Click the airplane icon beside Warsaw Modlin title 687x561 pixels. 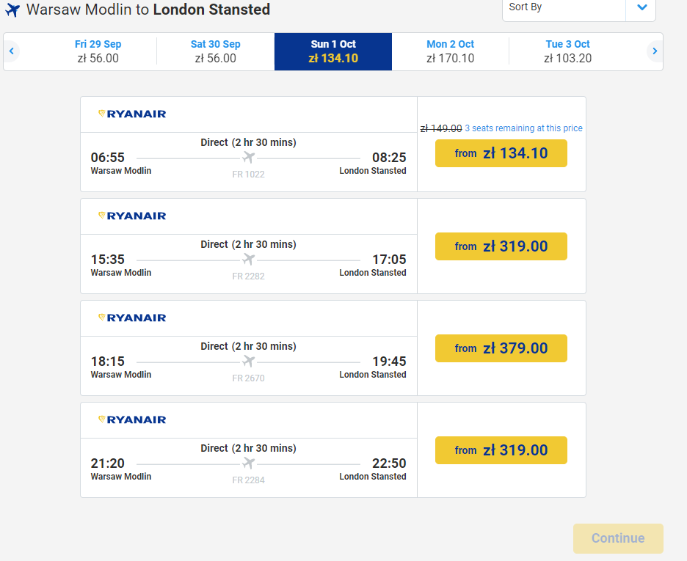click(12, 10)
